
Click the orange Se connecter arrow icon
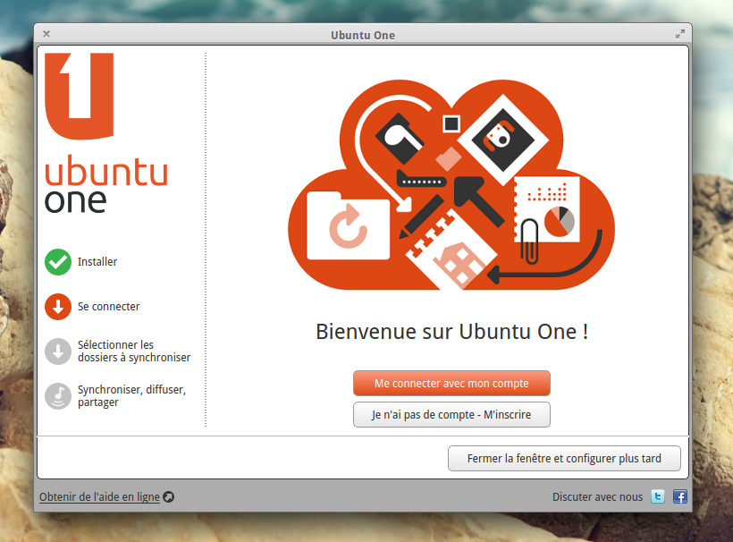click(58, 307)
